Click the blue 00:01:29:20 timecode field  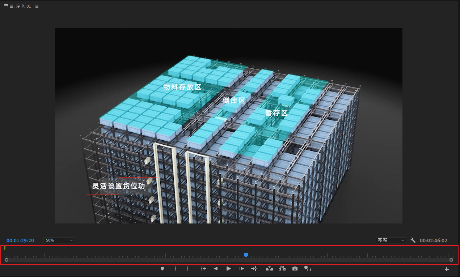[20, 240]
